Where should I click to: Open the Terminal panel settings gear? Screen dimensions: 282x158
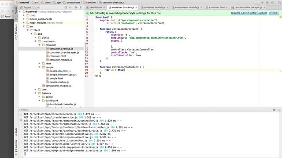274,110
